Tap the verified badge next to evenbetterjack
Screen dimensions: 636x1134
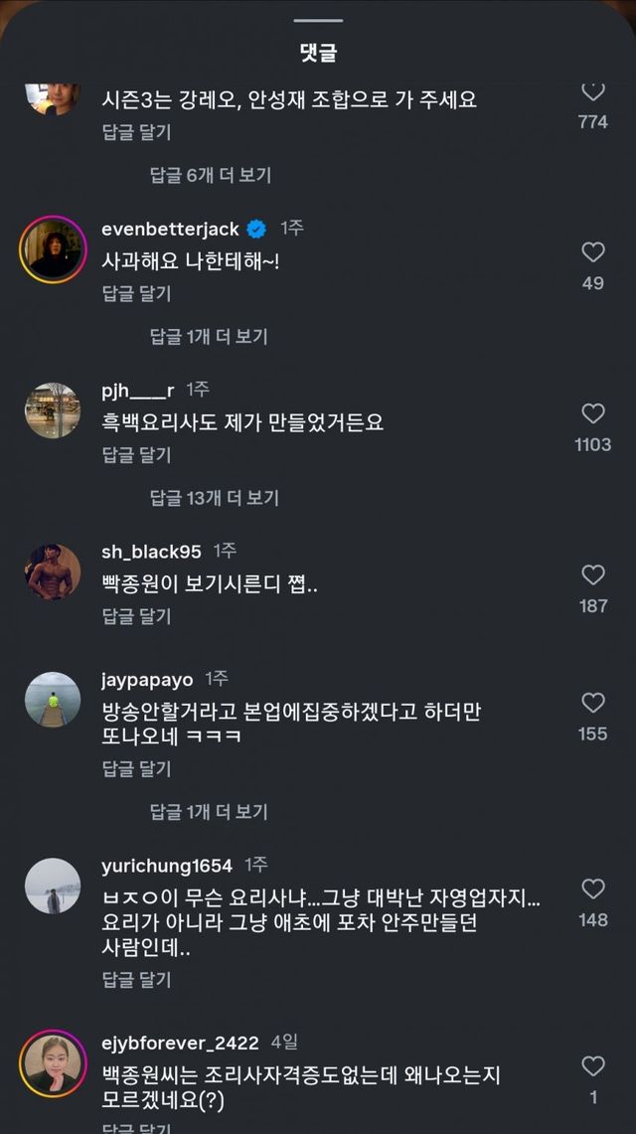coord(256,230)
